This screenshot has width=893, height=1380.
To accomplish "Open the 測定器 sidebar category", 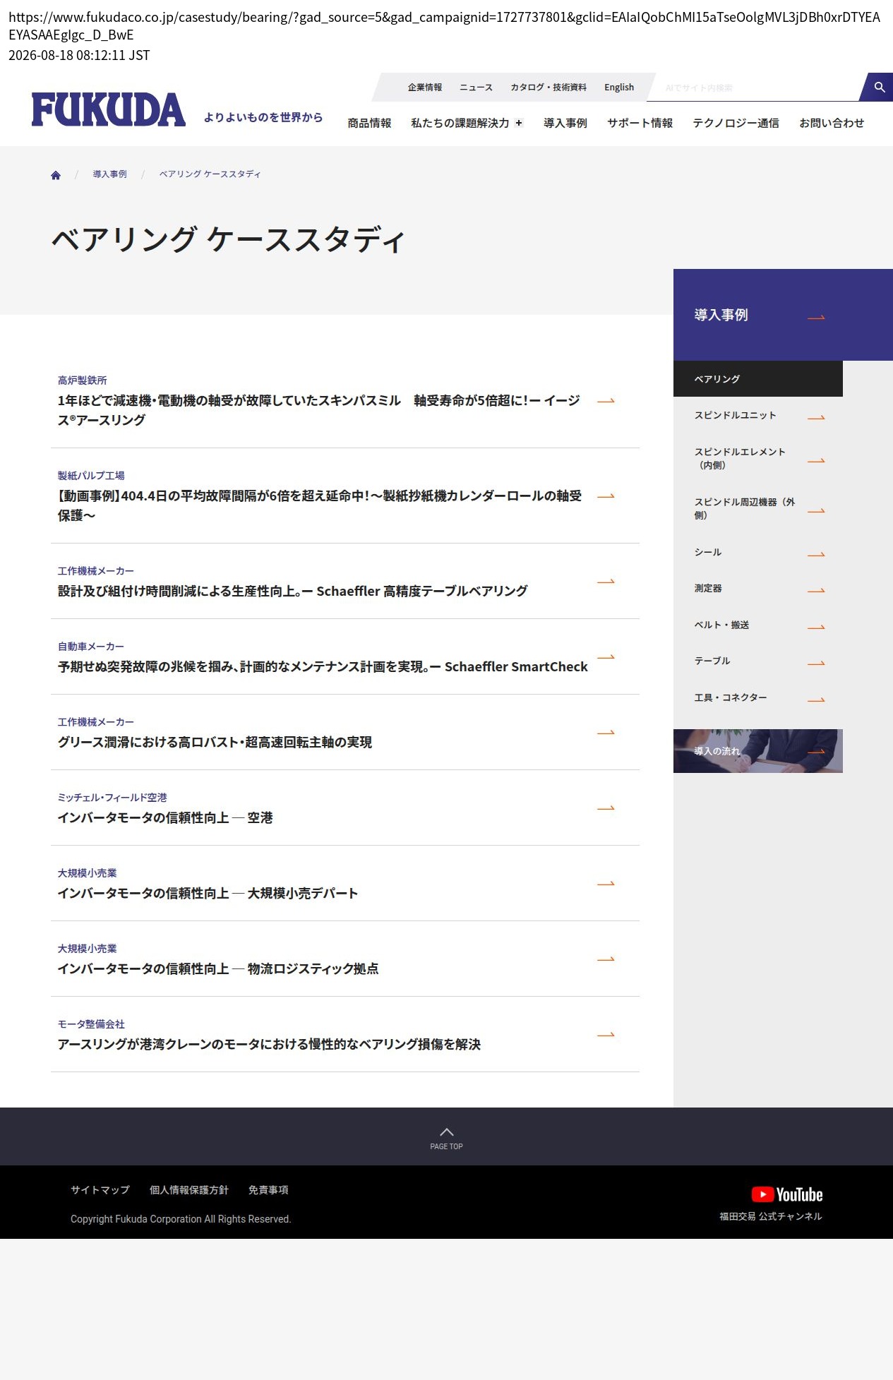I will [x=708, y=588].
